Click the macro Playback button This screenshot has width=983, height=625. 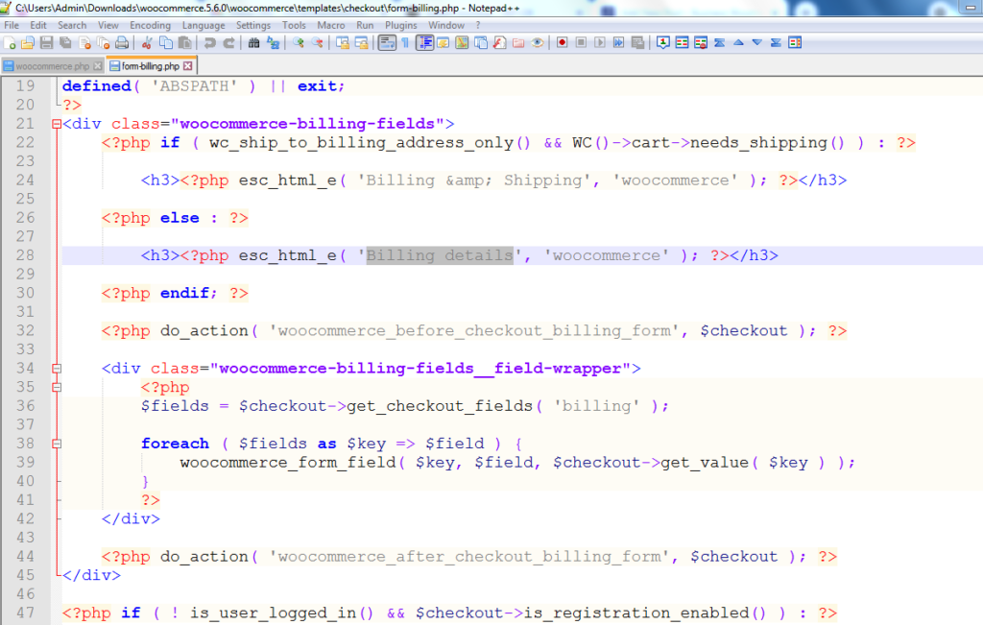click(x=600, y=42)
